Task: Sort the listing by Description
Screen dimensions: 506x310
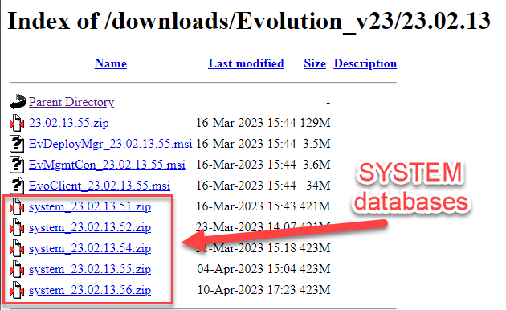Action: (x=365, y=63)
